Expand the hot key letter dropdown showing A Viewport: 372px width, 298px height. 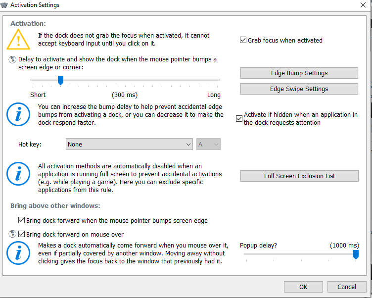pyautogui.click(x=208, y=144)
